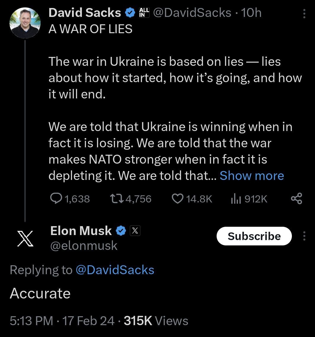Screen dimensions: 315x337
Task: Click the ALL IN badge by David Sacks
Action: pos(144,13)
